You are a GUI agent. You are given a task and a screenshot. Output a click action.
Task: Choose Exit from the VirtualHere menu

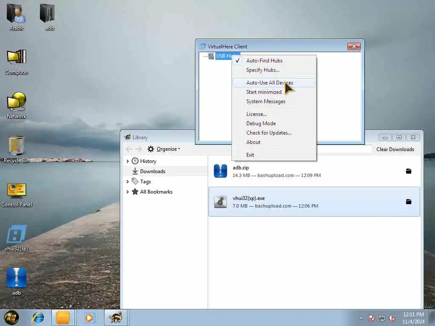[274, 155]
